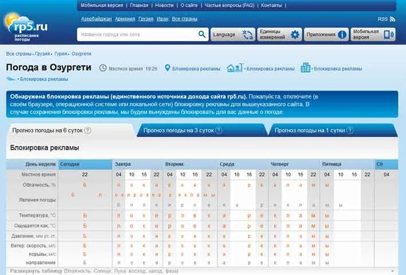This screenshot has height=275, width=406.
Task: Go to Главная in the top menu
Action: click(x=139, y=5)
